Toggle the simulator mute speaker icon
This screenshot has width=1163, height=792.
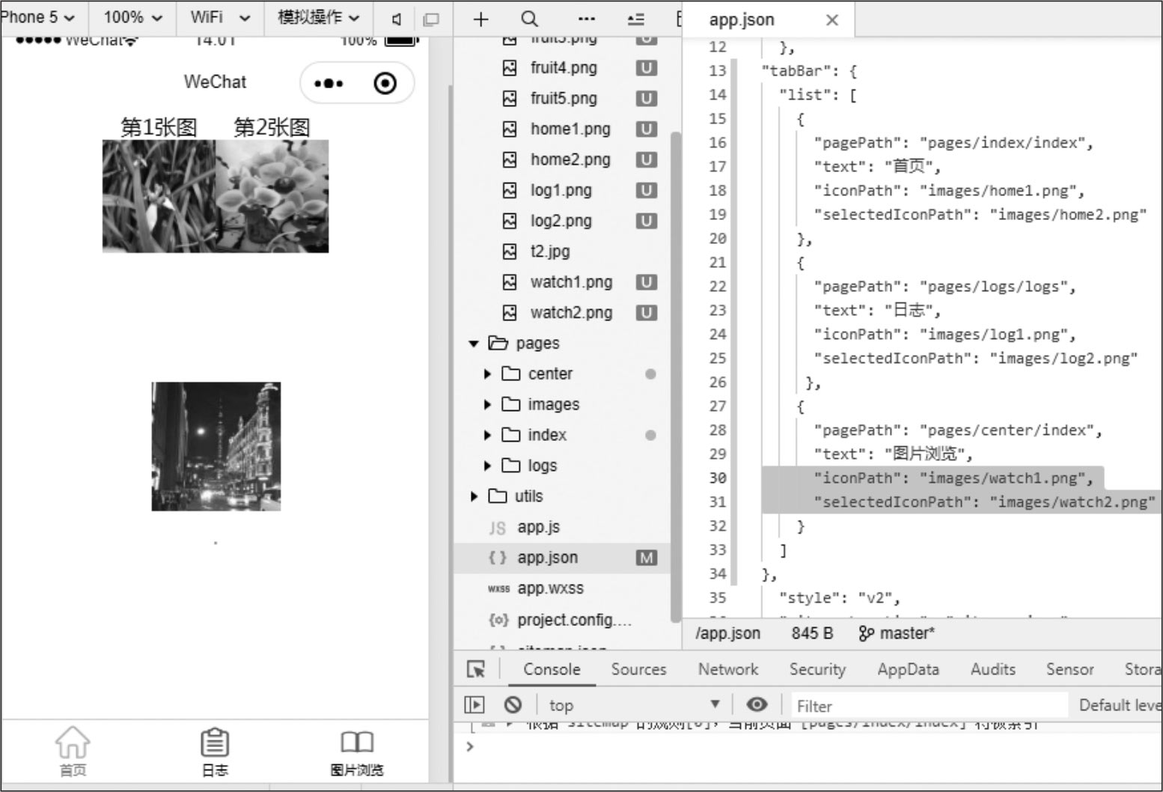(x=397, y=19)
